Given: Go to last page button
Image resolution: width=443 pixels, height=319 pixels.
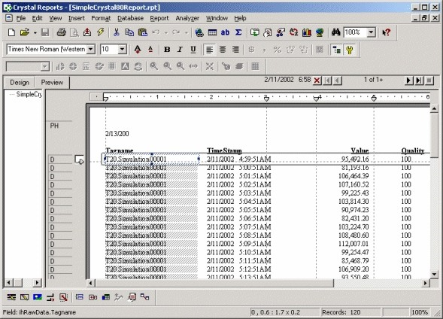Looking at the screenshot, I should (419, 81).
